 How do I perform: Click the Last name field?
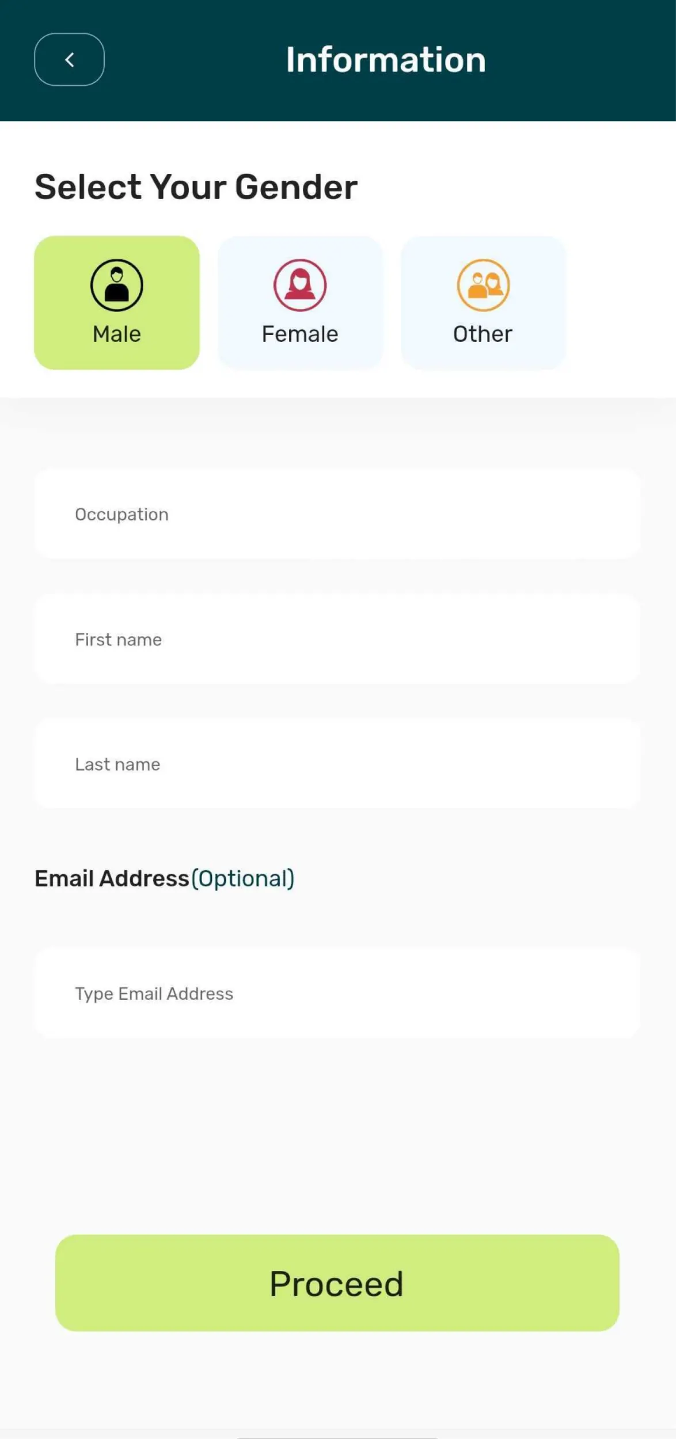[x=337, y=764]
